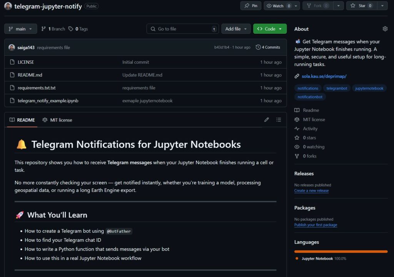Screen dimensions: 394x277
Task: Pin the telegram-jupyter-notify repository
Action: click(x=251, y=6)
